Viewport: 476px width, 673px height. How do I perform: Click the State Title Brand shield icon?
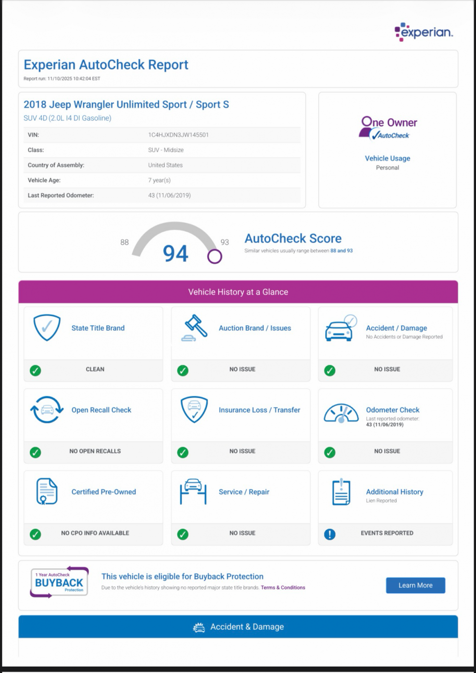[x=47, y=328]
